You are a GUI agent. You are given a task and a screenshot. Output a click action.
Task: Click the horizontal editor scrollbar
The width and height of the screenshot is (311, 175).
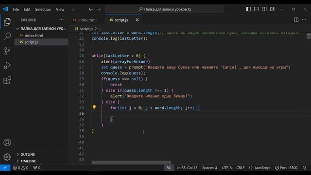[x=131, y=162]
